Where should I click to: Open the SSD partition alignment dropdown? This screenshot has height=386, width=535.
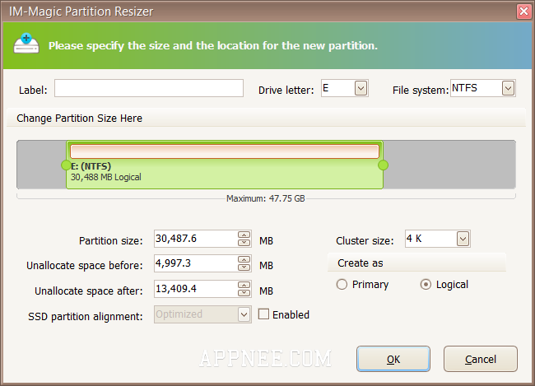pyautogui.click(x=244, y=314)
